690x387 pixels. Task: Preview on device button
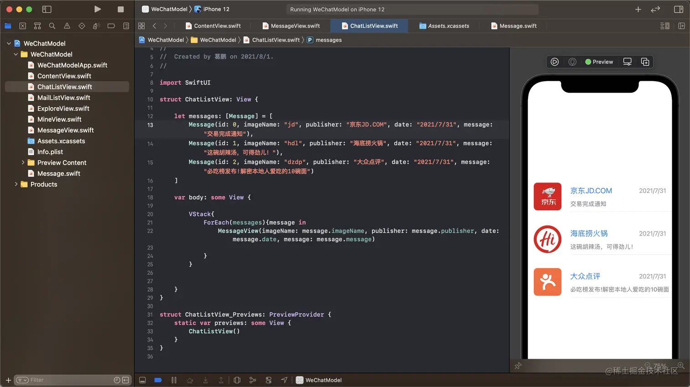point(627,62)
